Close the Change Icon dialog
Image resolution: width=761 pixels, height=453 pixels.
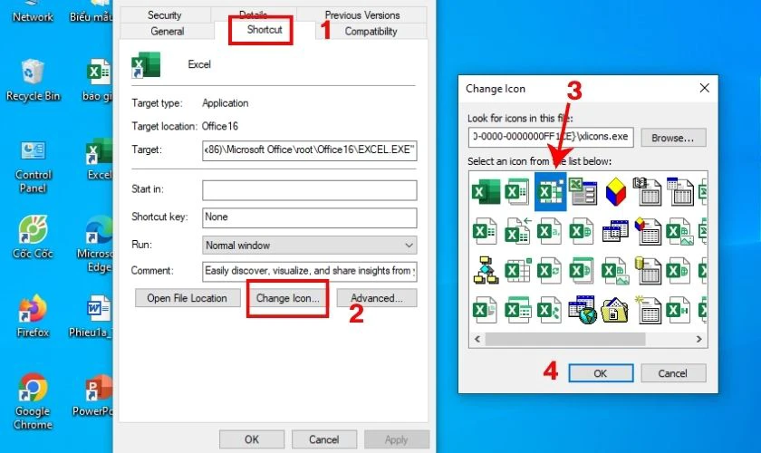click(x=704, y=88)
